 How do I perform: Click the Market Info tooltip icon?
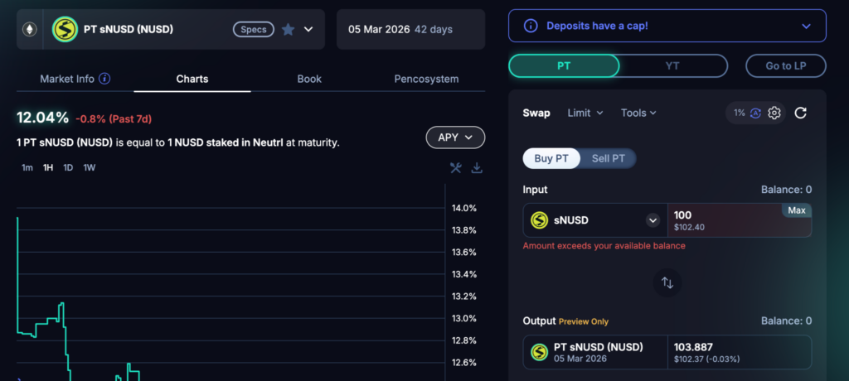point(104,79)
